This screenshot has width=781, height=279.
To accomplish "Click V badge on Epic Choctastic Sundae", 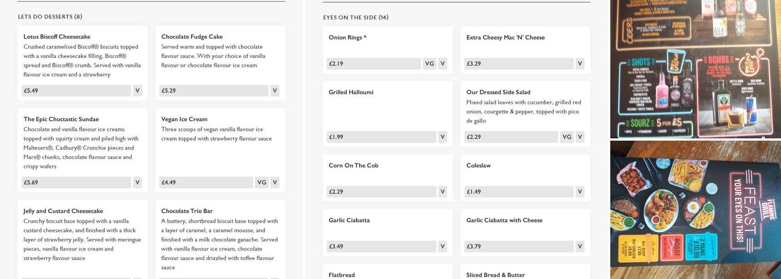I will 137,182.
